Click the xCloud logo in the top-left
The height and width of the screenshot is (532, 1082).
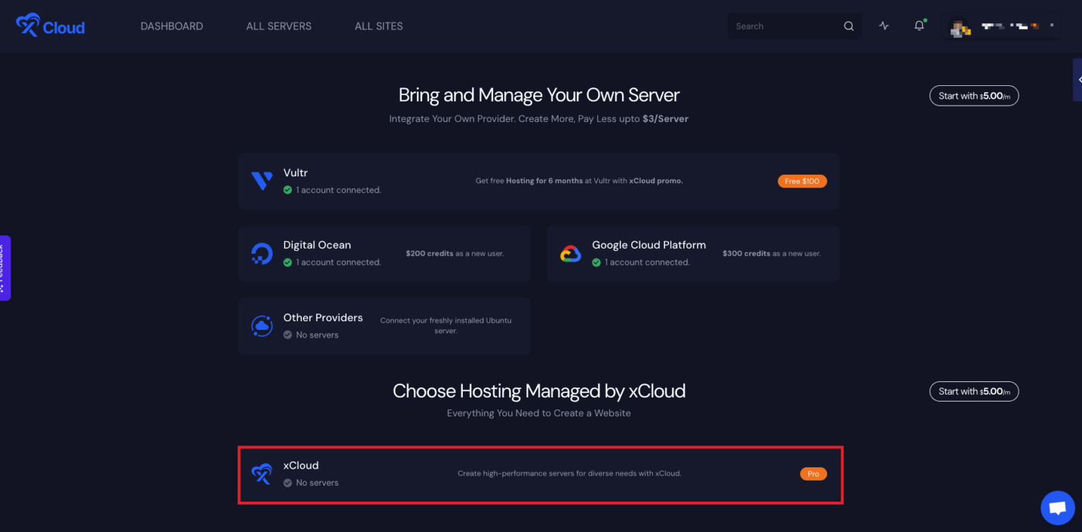(49, 25)
